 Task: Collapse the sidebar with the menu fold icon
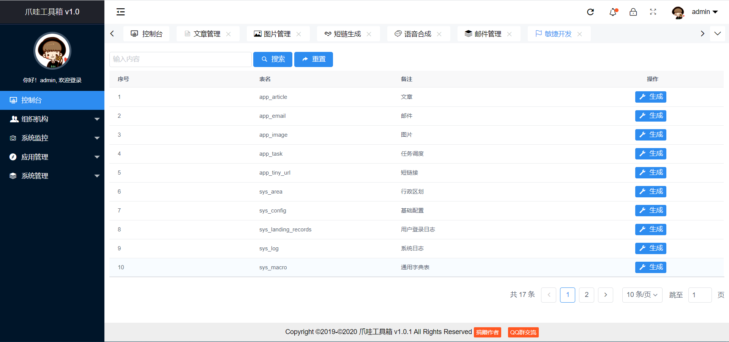[120, 12]
